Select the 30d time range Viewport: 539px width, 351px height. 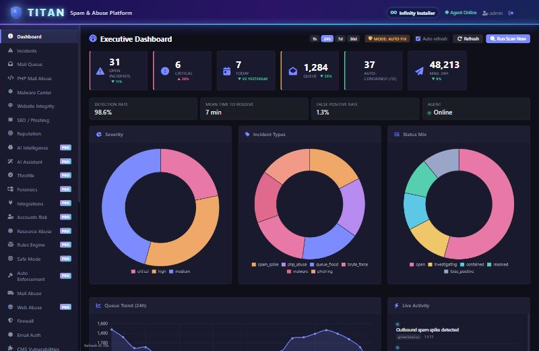(353, 39)
